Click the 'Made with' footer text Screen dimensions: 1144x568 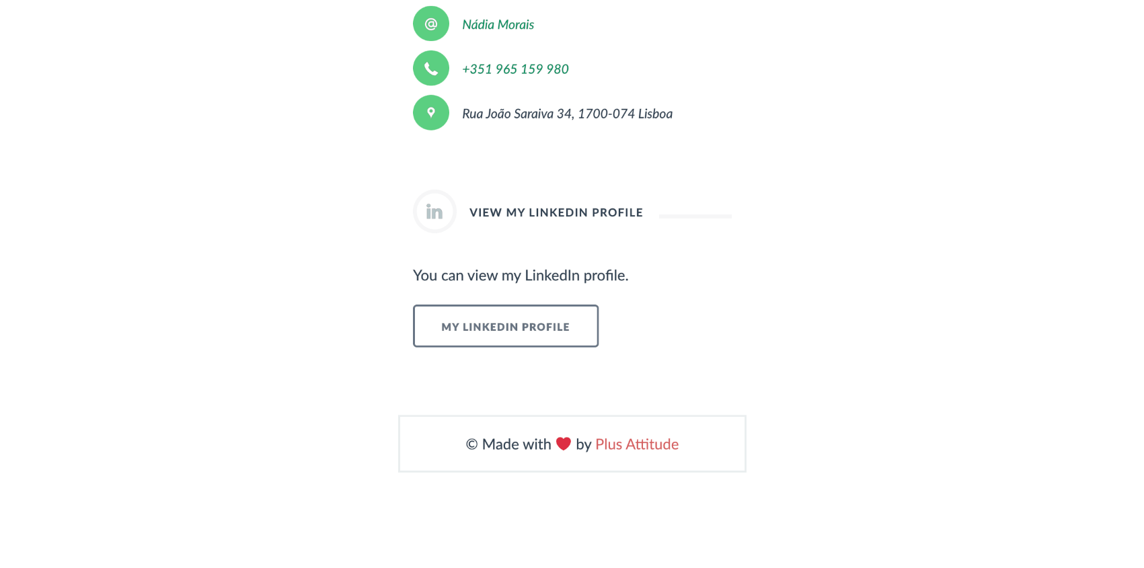(x=517, y=444)
